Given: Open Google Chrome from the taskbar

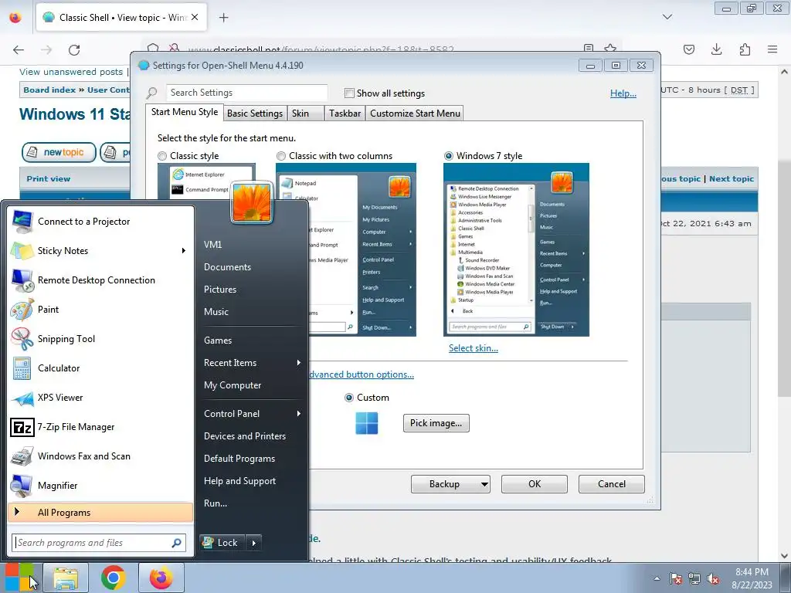Looking at the screenshot, I should pos(113,578).
